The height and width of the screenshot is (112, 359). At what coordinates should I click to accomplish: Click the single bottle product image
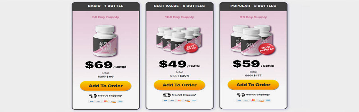(x=105, y=41)
